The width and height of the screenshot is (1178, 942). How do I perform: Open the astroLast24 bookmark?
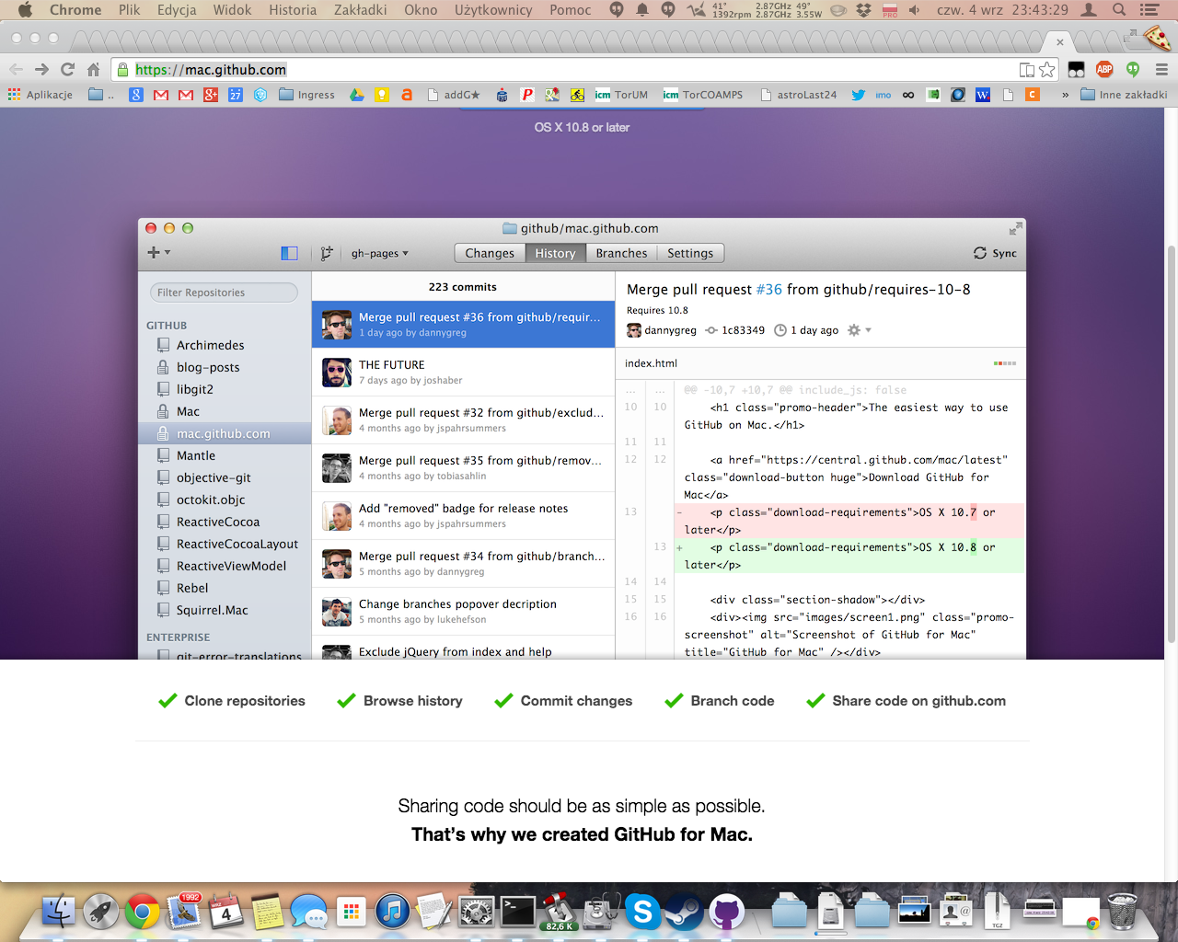click(799, 95)
